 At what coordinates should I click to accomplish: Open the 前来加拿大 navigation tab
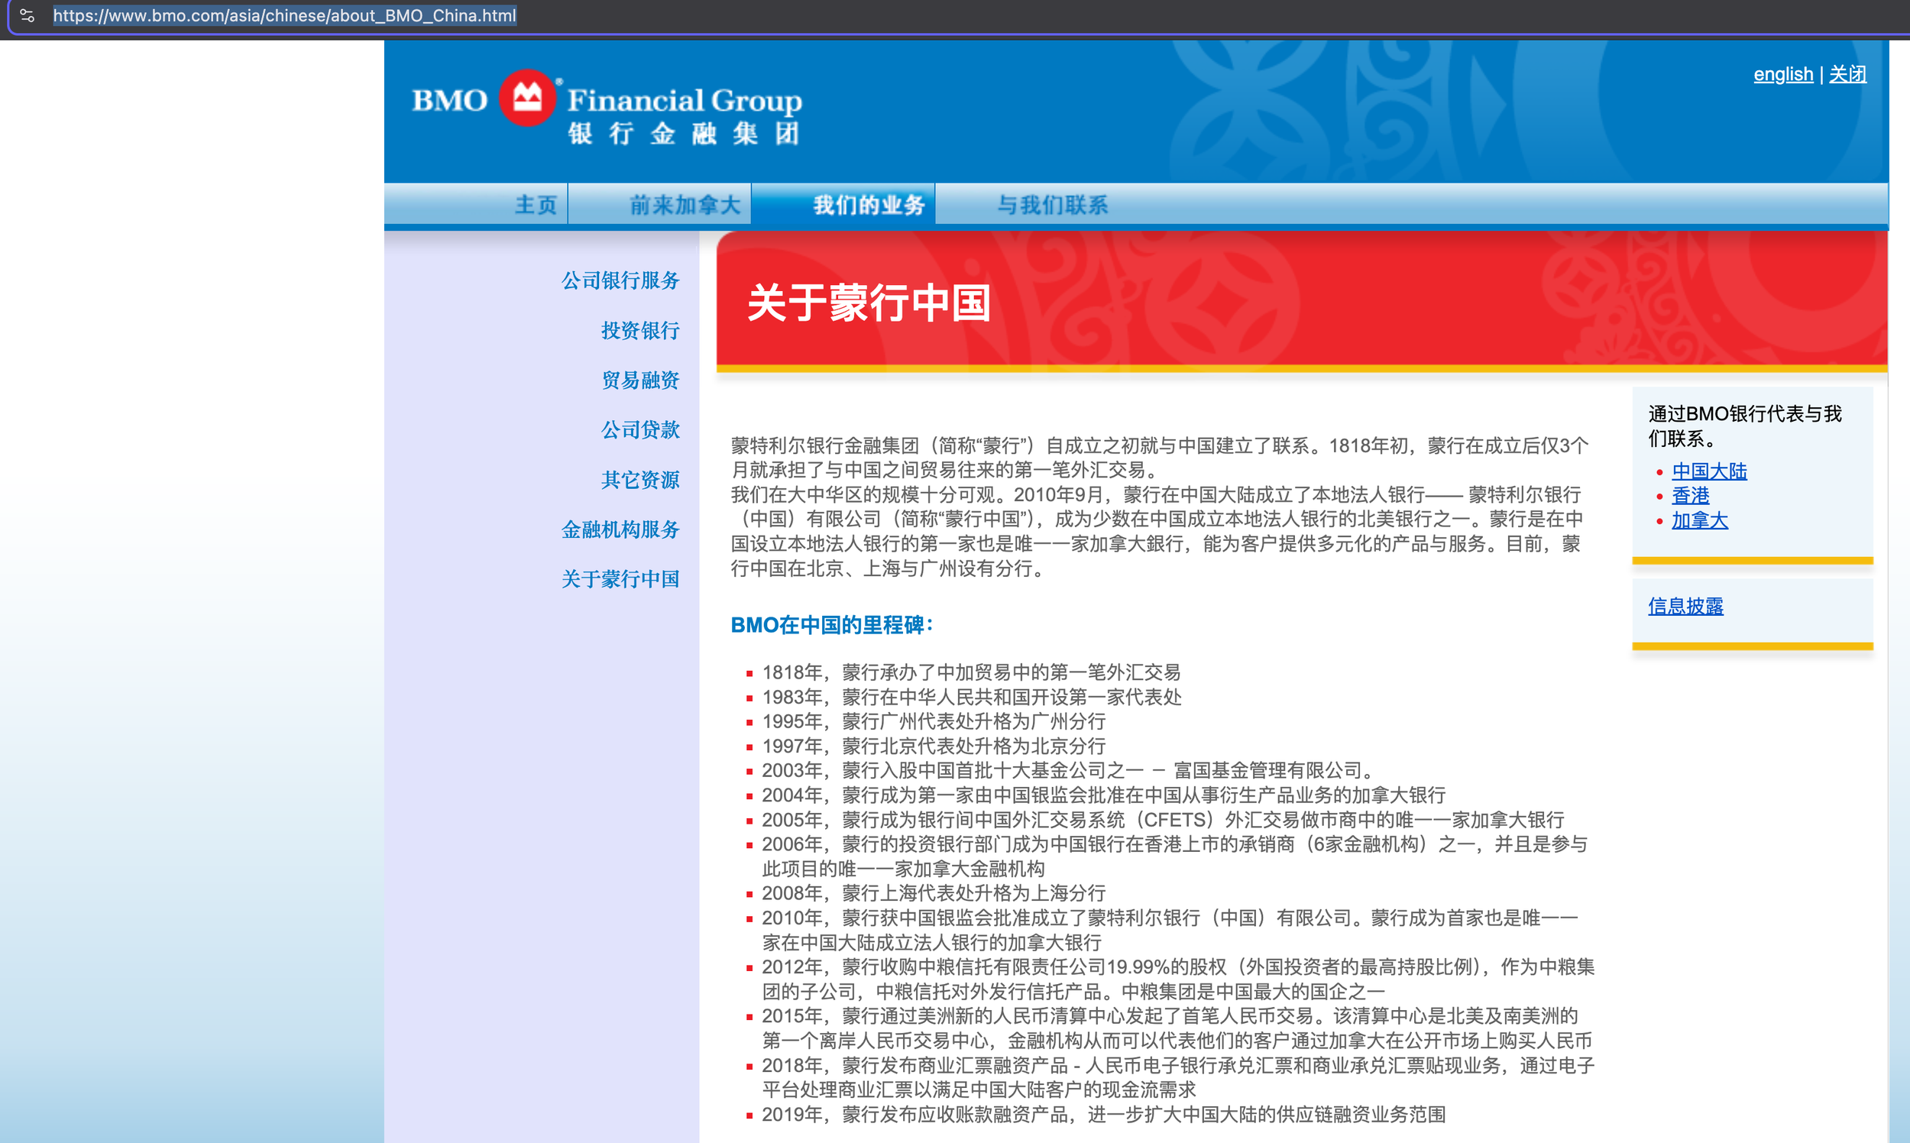tap(685, 205)
